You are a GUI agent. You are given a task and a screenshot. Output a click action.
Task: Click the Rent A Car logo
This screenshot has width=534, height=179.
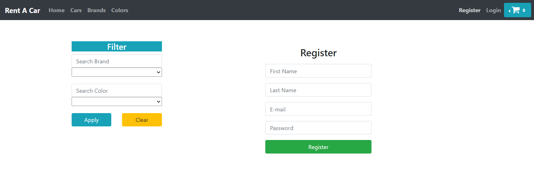[23, 10]
